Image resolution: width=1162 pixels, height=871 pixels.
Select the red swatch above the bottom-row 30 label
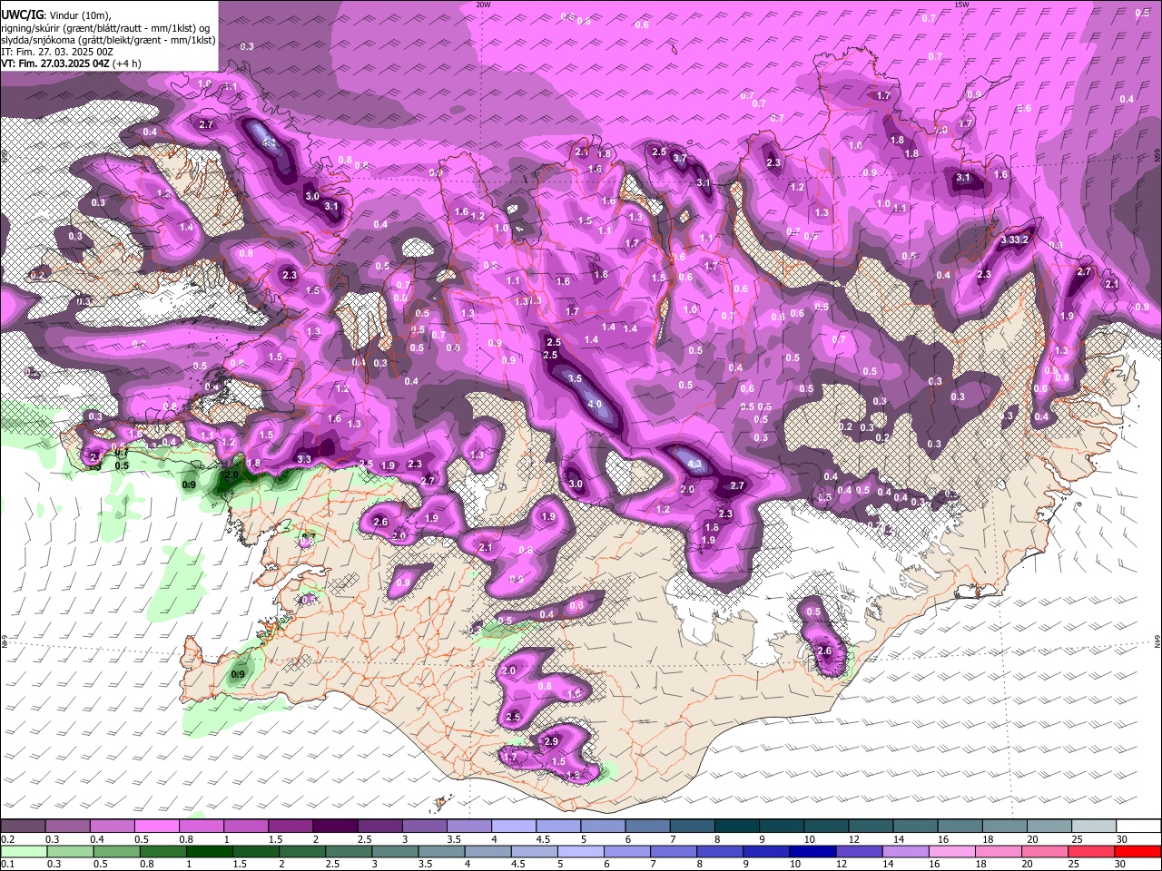pos(1138,851)
